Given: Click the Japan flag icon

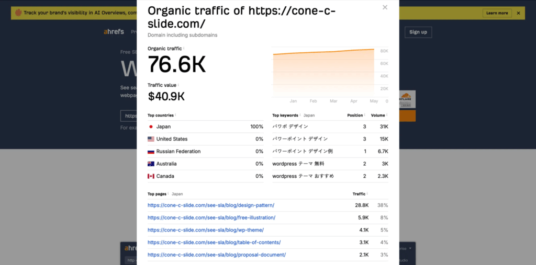Looking at the screenshot, I should pyautogui.click(x=151, y=126).
